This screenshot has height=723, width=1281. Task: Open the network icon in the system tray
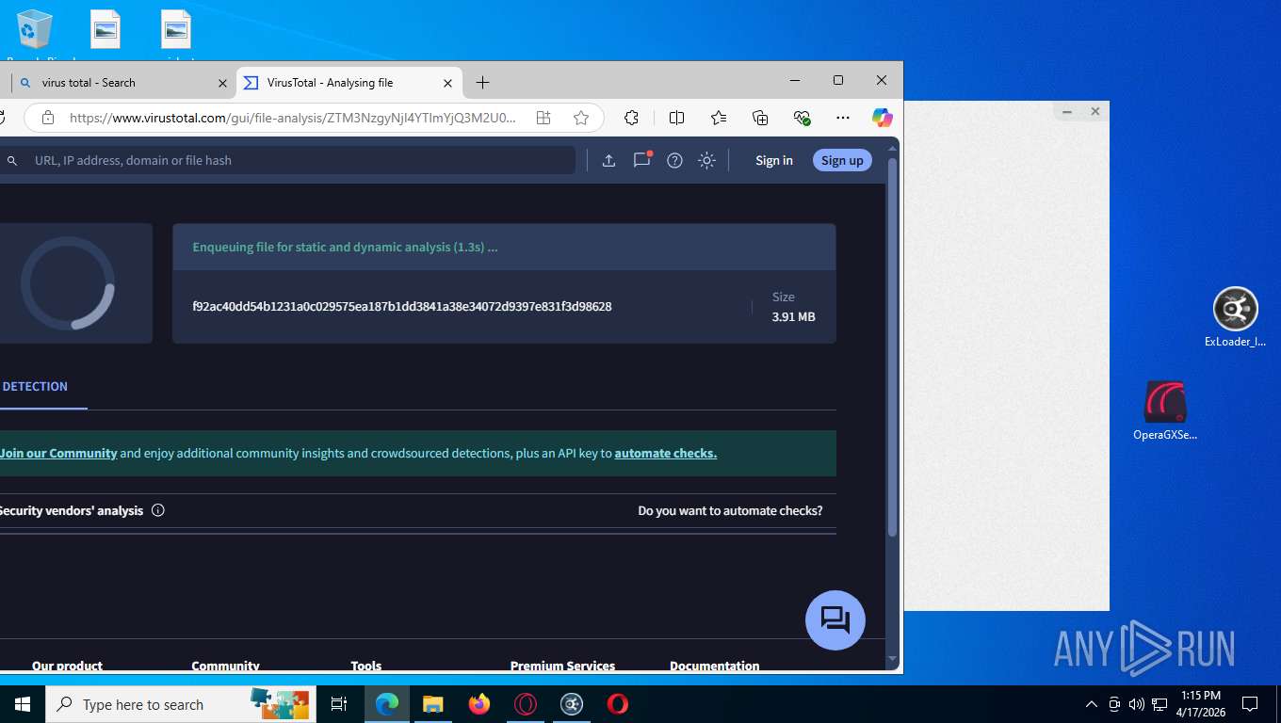click(x=1159, y=704)
